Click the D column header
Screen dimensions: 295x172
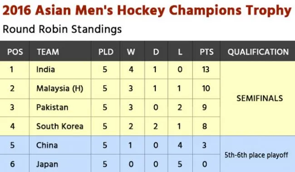click(x=156, y=52)
